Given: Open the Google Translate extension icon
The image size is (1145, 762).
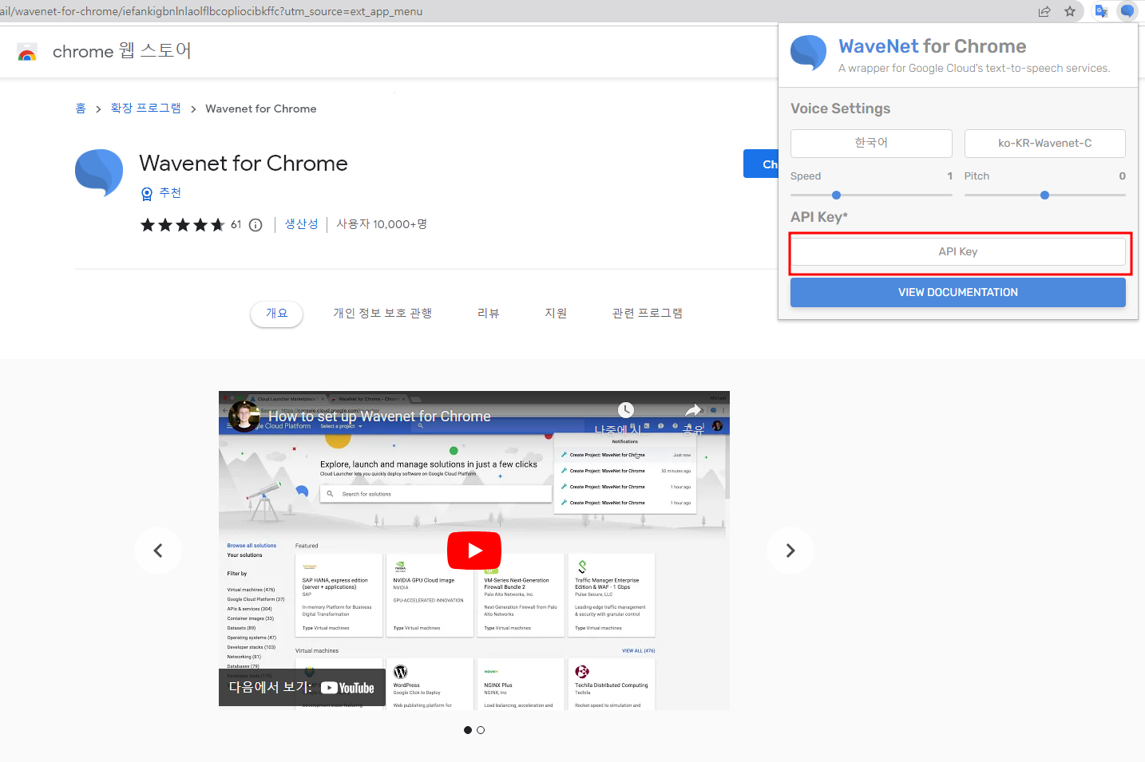Looking at the screenshot, I should (x=1101, y=11).
